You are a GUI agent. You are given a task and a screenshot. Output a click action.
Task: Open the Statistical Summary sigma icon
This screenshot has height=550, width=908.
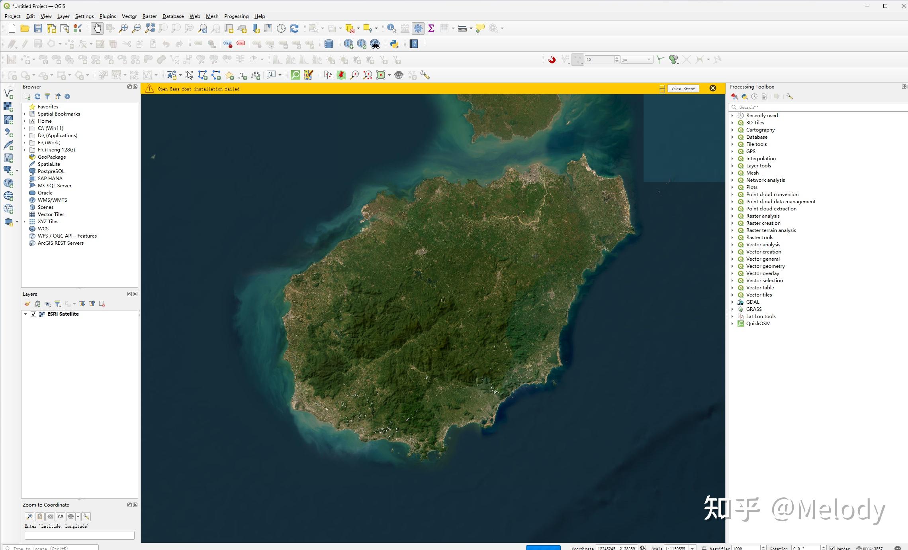tap(431, 28)
